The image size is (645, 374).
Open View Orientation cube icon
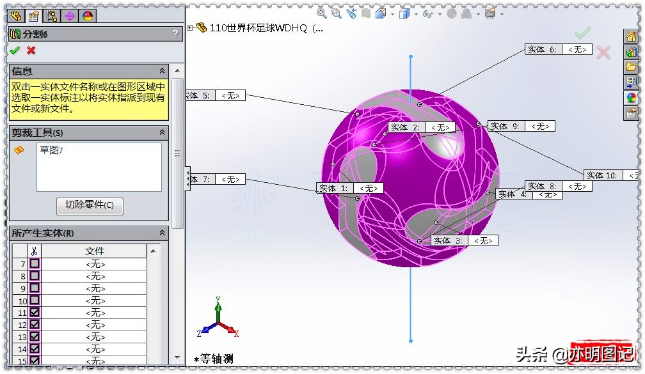(380, 13)
